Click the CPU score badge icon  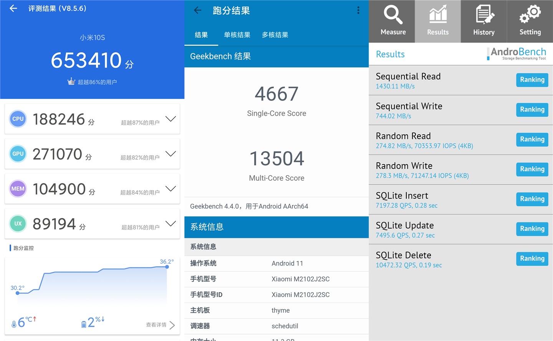point(18,119)
